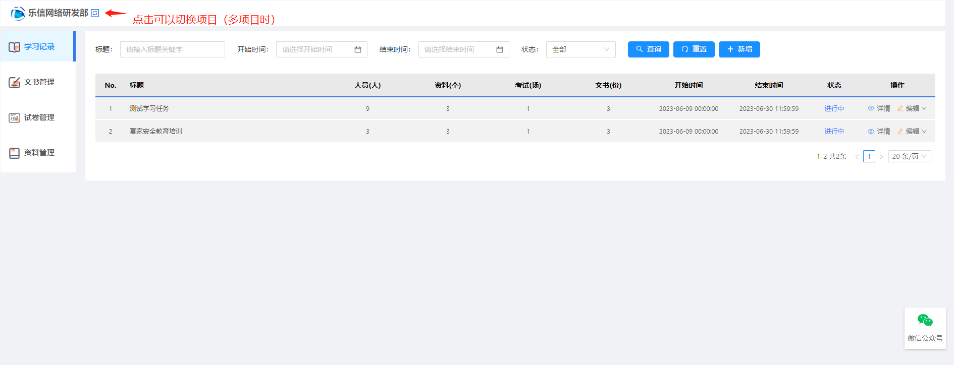This screenshot has height=365, width=954.
Task: Click calendar icon in 结束时间 field
Action: coord(499,49)
